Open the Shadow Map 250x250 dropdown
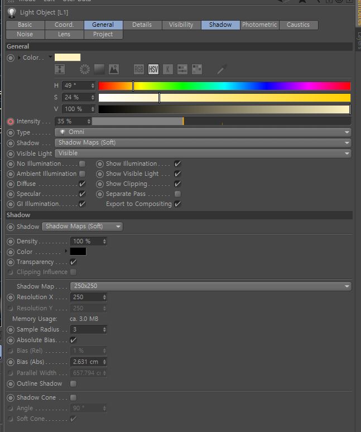This screenshot has width=361, height=432. [x=211, y=286]
